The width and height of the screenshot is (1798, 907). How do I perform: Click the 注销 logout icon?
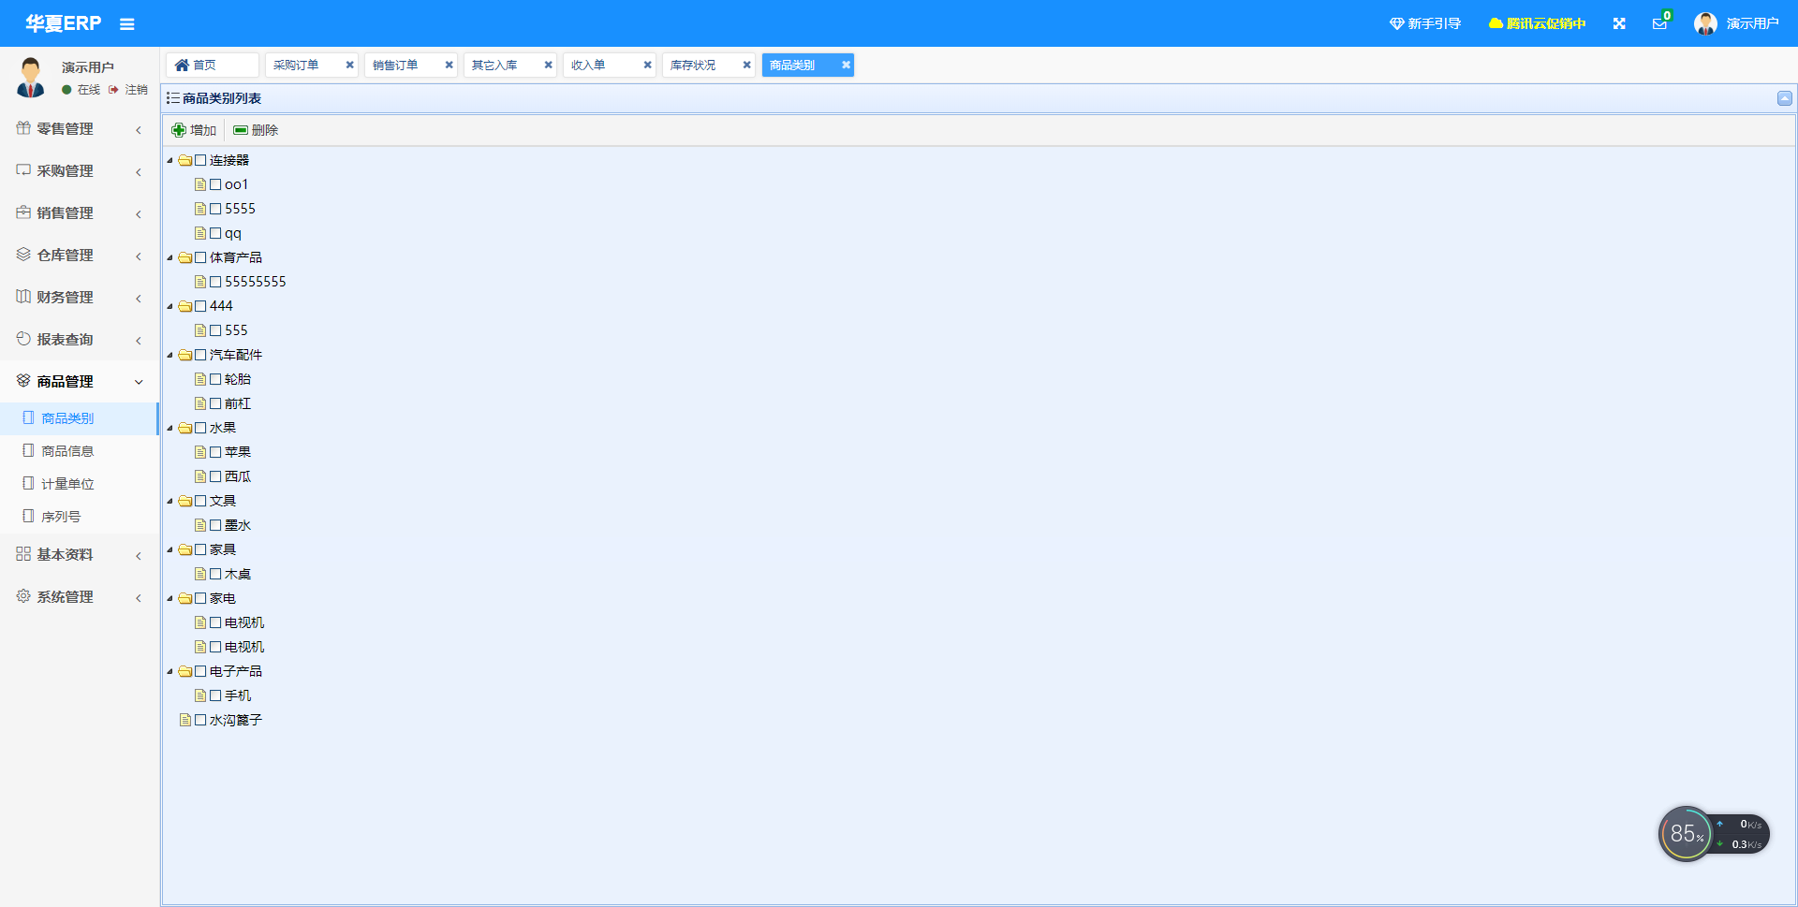114,90
